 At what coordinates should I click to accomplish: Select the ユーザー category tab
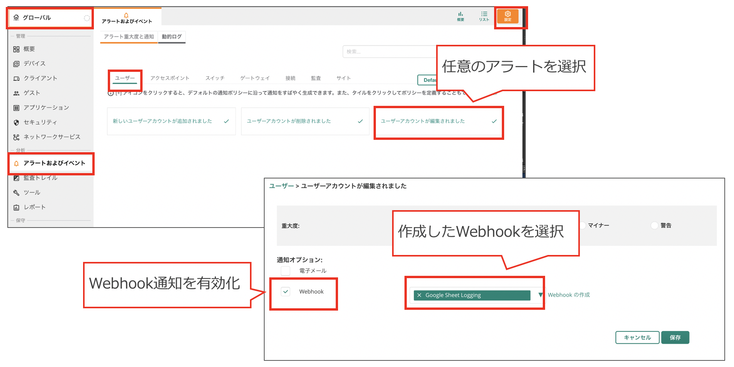(x=125, y=78)
